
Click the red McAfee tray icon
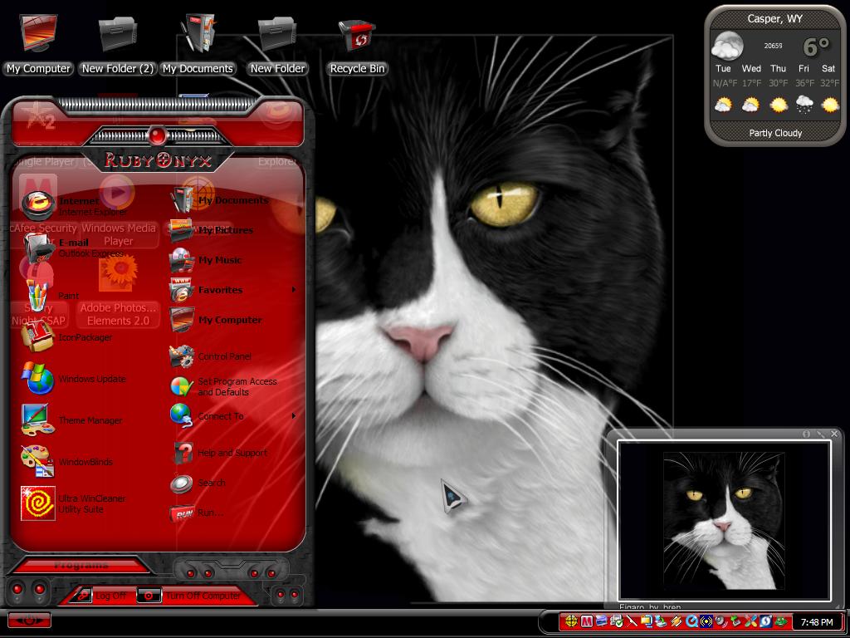pyautogui.click(x=587, y=621)
